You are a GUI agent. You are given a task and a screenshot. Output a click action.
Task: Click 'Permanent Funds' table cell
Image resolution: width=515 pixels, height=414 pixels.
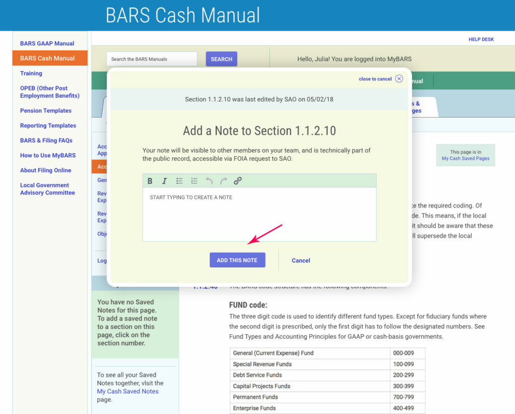pyautogui.click(x=310, y=397)
